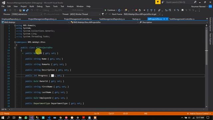This screenshot has height=120, width=213.
Task: Click the Nouman Naveed account name
Action: click(x=198, y=6)
